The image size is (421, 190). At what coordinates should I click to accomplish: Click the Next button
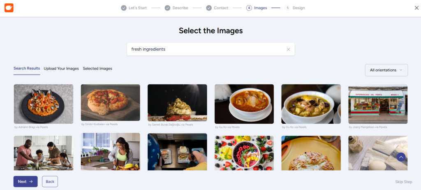(x=25, y=181)
